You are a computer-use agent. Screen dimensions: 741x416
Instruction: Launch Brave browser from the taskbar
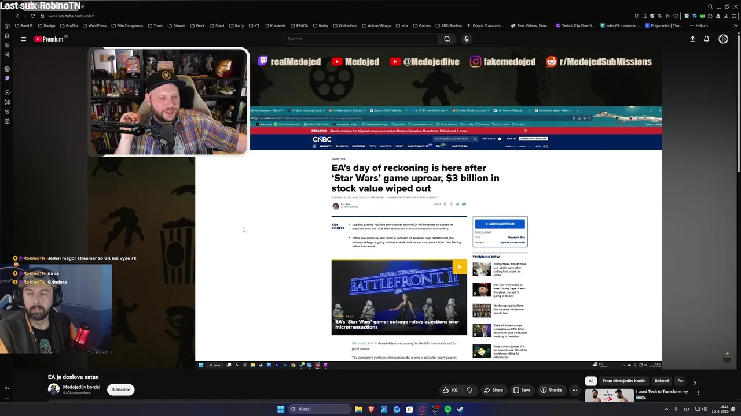tap(371, 409)
